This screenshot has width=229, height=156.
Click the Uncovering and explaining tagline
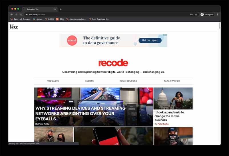click(113, 72)
